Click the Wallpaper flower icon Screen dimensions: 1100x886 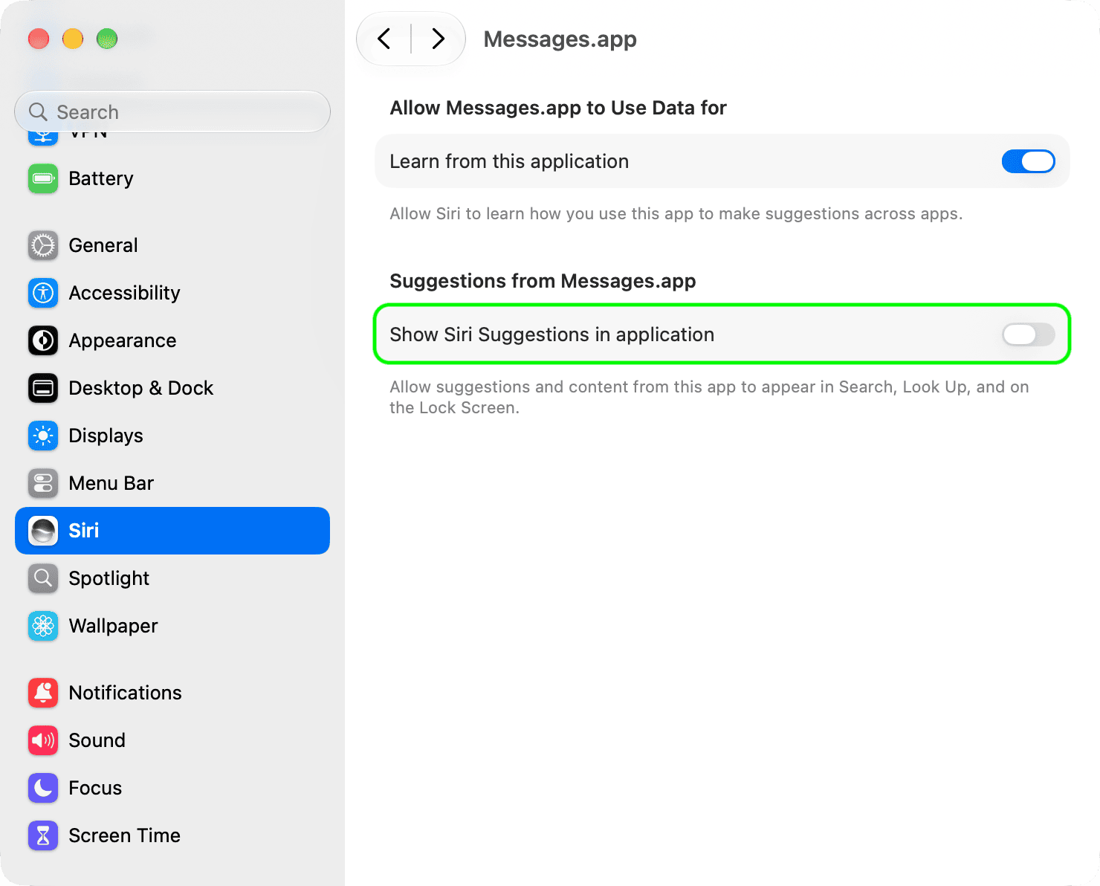[43, 626]
